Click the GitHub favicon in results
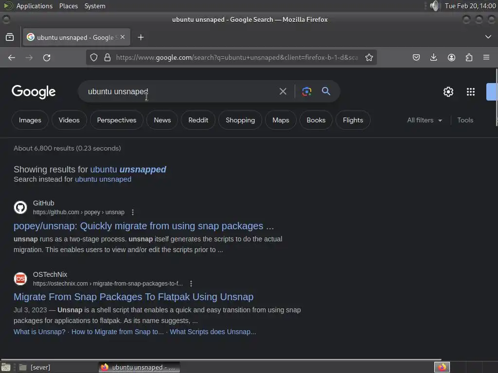The image size is (498, 373). [20, 207]
